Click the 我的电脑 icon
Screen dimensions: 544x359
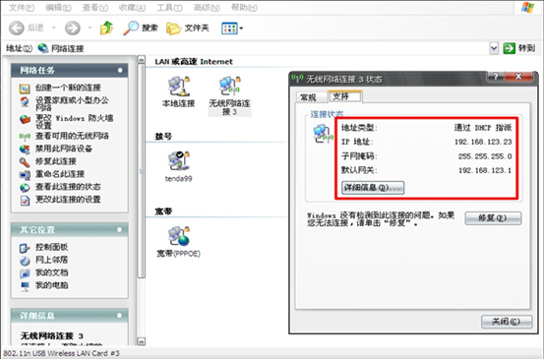pos(25,286)
